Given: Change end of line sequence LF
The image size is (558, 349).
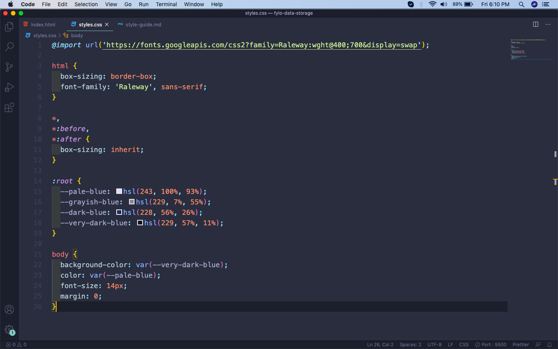Looking at the screenshot, I should pos(450,344).
